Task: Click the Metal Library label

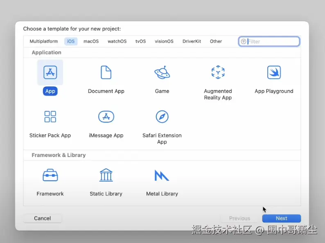Action: coord(162,193)
